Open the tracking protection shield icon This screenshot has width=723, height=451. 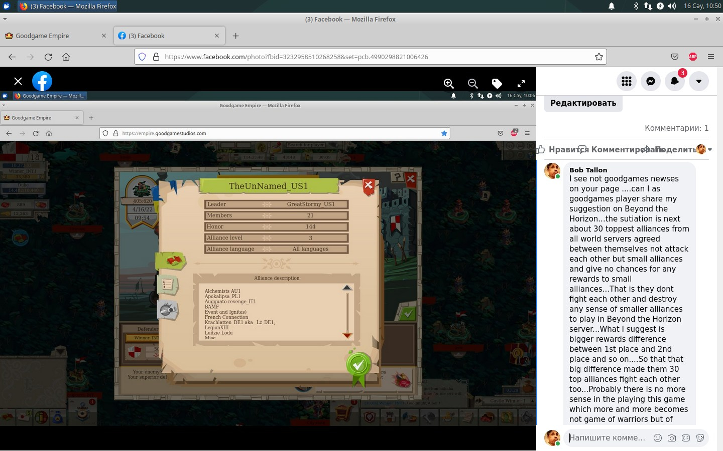click(x=142, y=57)
